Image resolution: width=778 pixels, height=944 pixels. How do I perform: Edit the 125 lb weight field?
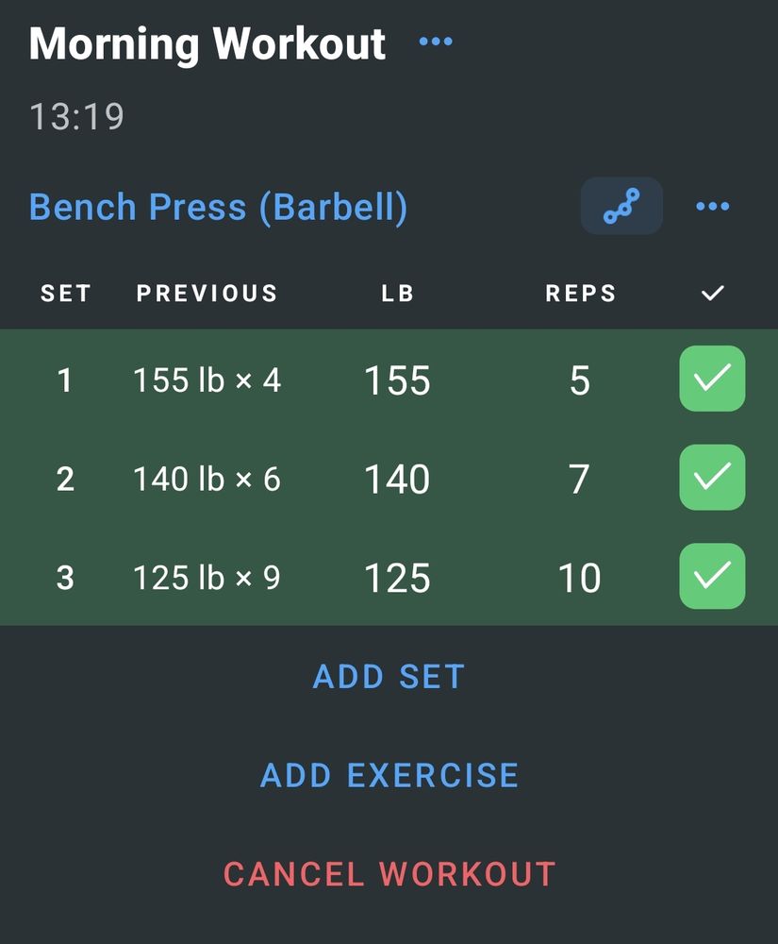coord(397,579)
